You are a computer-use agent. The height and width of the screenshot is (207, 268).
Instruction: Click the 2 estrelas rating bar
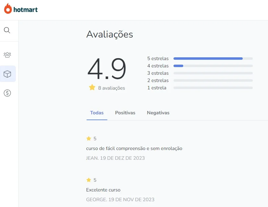[x=213, y=80]
